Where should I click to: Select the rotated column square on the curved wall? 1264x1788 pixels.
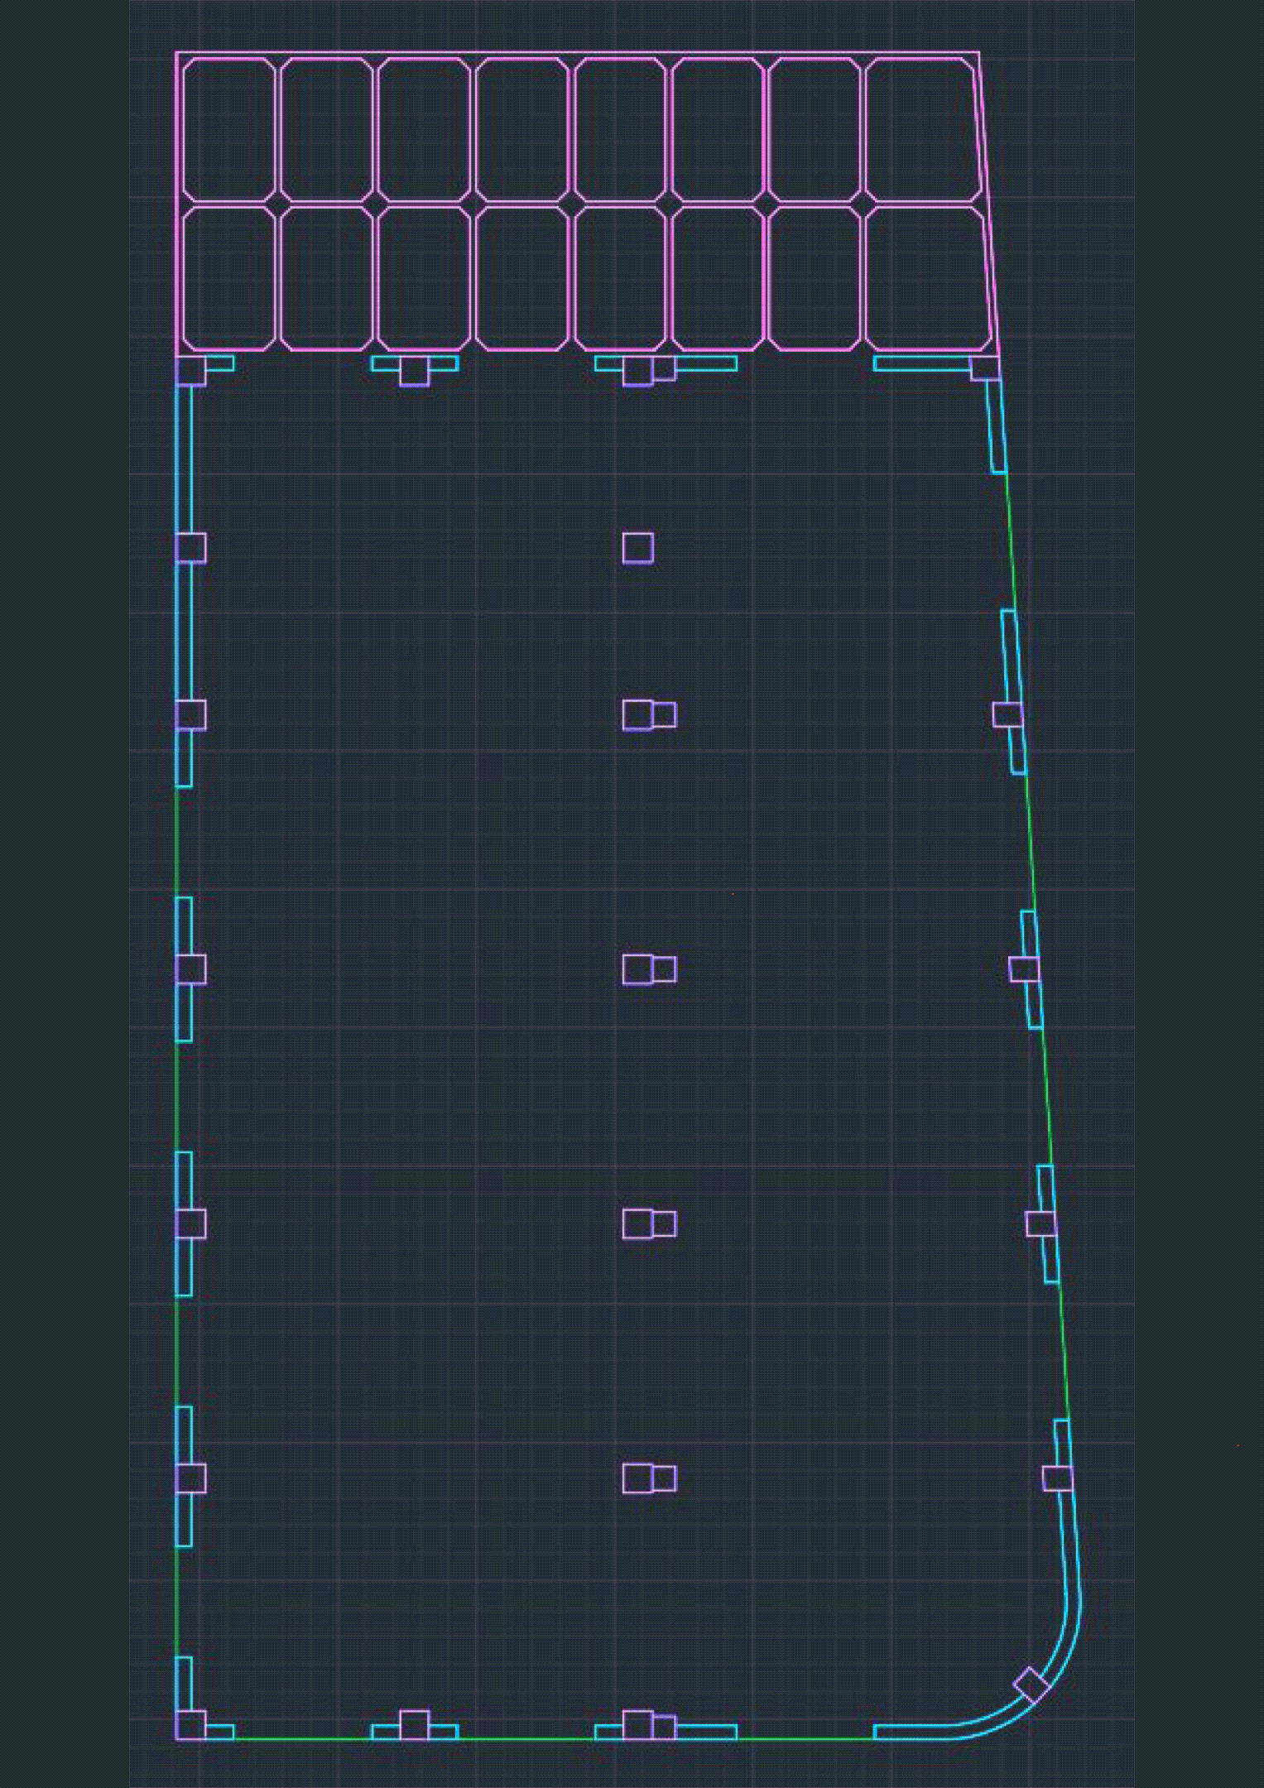click(x=1031, y=1685)
